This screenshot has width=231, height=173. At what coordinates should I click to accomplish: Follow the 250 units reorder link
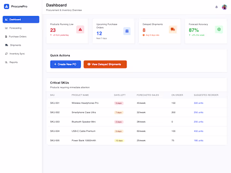(x=199, y=113)
